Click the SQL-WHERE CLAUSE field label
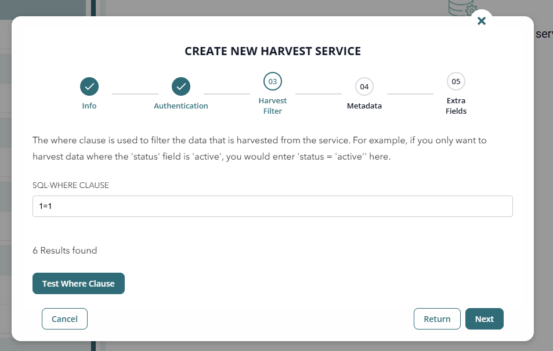 click(71, 185)
